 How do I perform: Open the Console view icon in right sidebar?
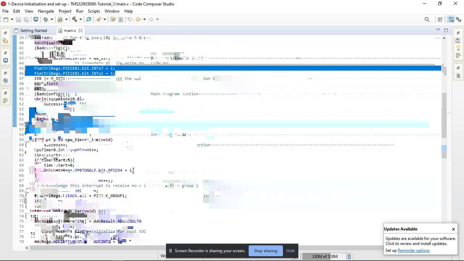tap(458, 75)
